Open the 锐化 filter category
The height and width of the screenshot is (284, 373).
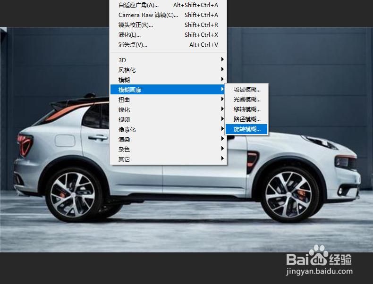(168, 109)
